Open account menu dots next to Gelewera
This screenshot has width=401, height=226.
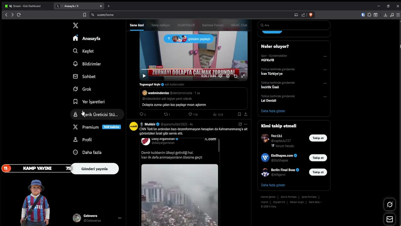pos(120,218)
